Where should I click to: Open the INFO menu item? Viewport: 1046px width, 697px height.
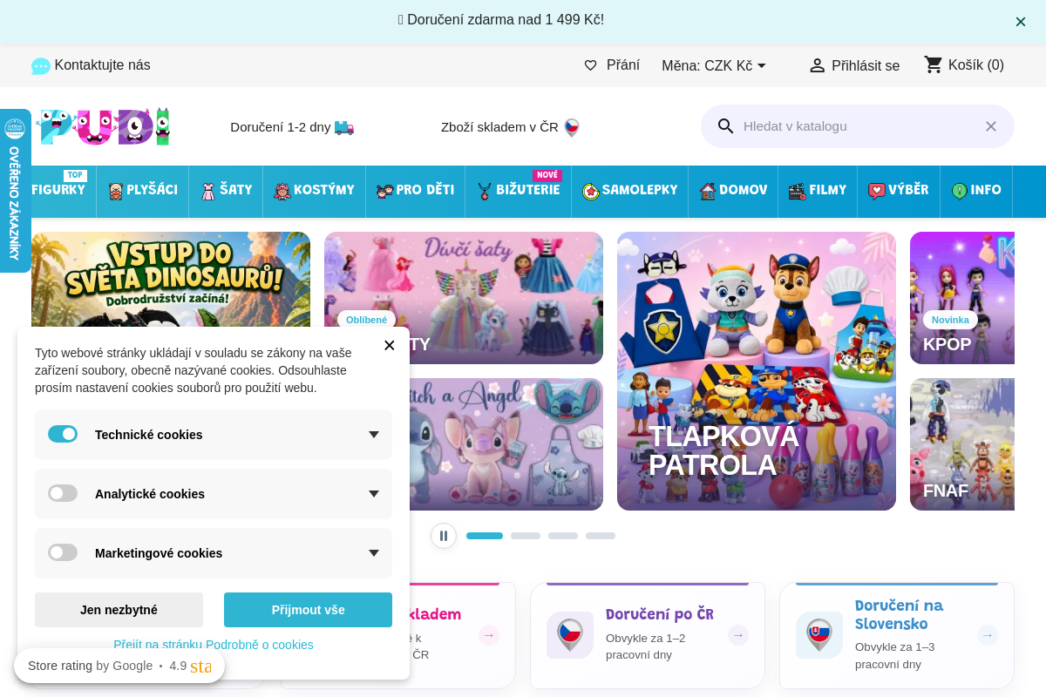tap(976, 190)
